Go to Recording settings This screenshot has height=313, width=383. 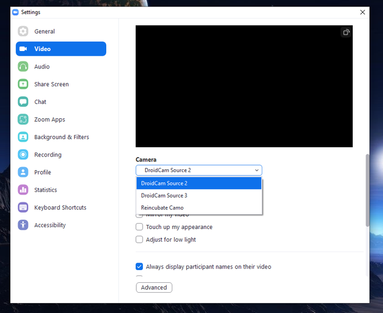pos(61,154)
